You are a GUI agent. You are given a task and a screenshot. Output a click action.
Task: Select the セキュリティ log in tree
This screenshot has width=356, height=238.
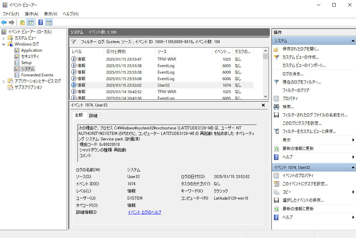pos(30,57)
